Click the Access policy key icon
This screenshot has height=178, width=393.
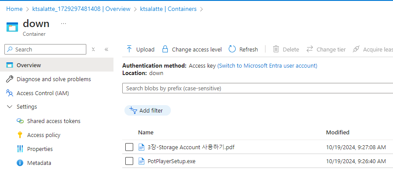20,135
